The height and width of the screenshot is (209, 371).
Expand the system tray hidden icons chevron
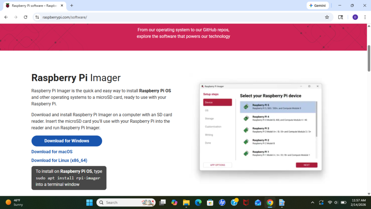[312, 202]
